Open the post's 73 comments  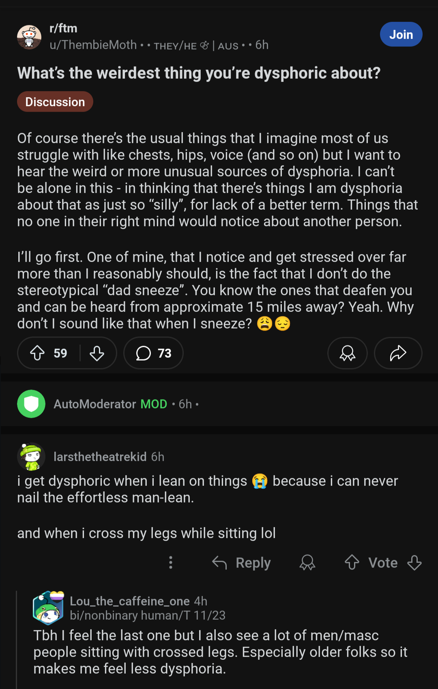coord(153,353)
